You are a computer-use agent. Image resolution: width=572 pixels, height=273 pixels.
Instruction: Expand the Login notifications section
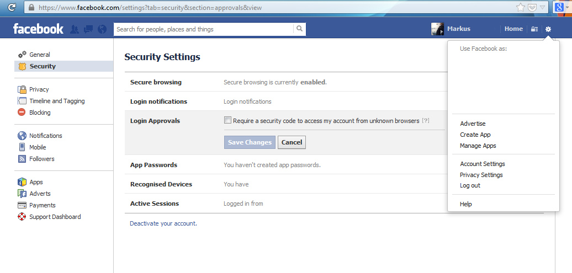158,101
